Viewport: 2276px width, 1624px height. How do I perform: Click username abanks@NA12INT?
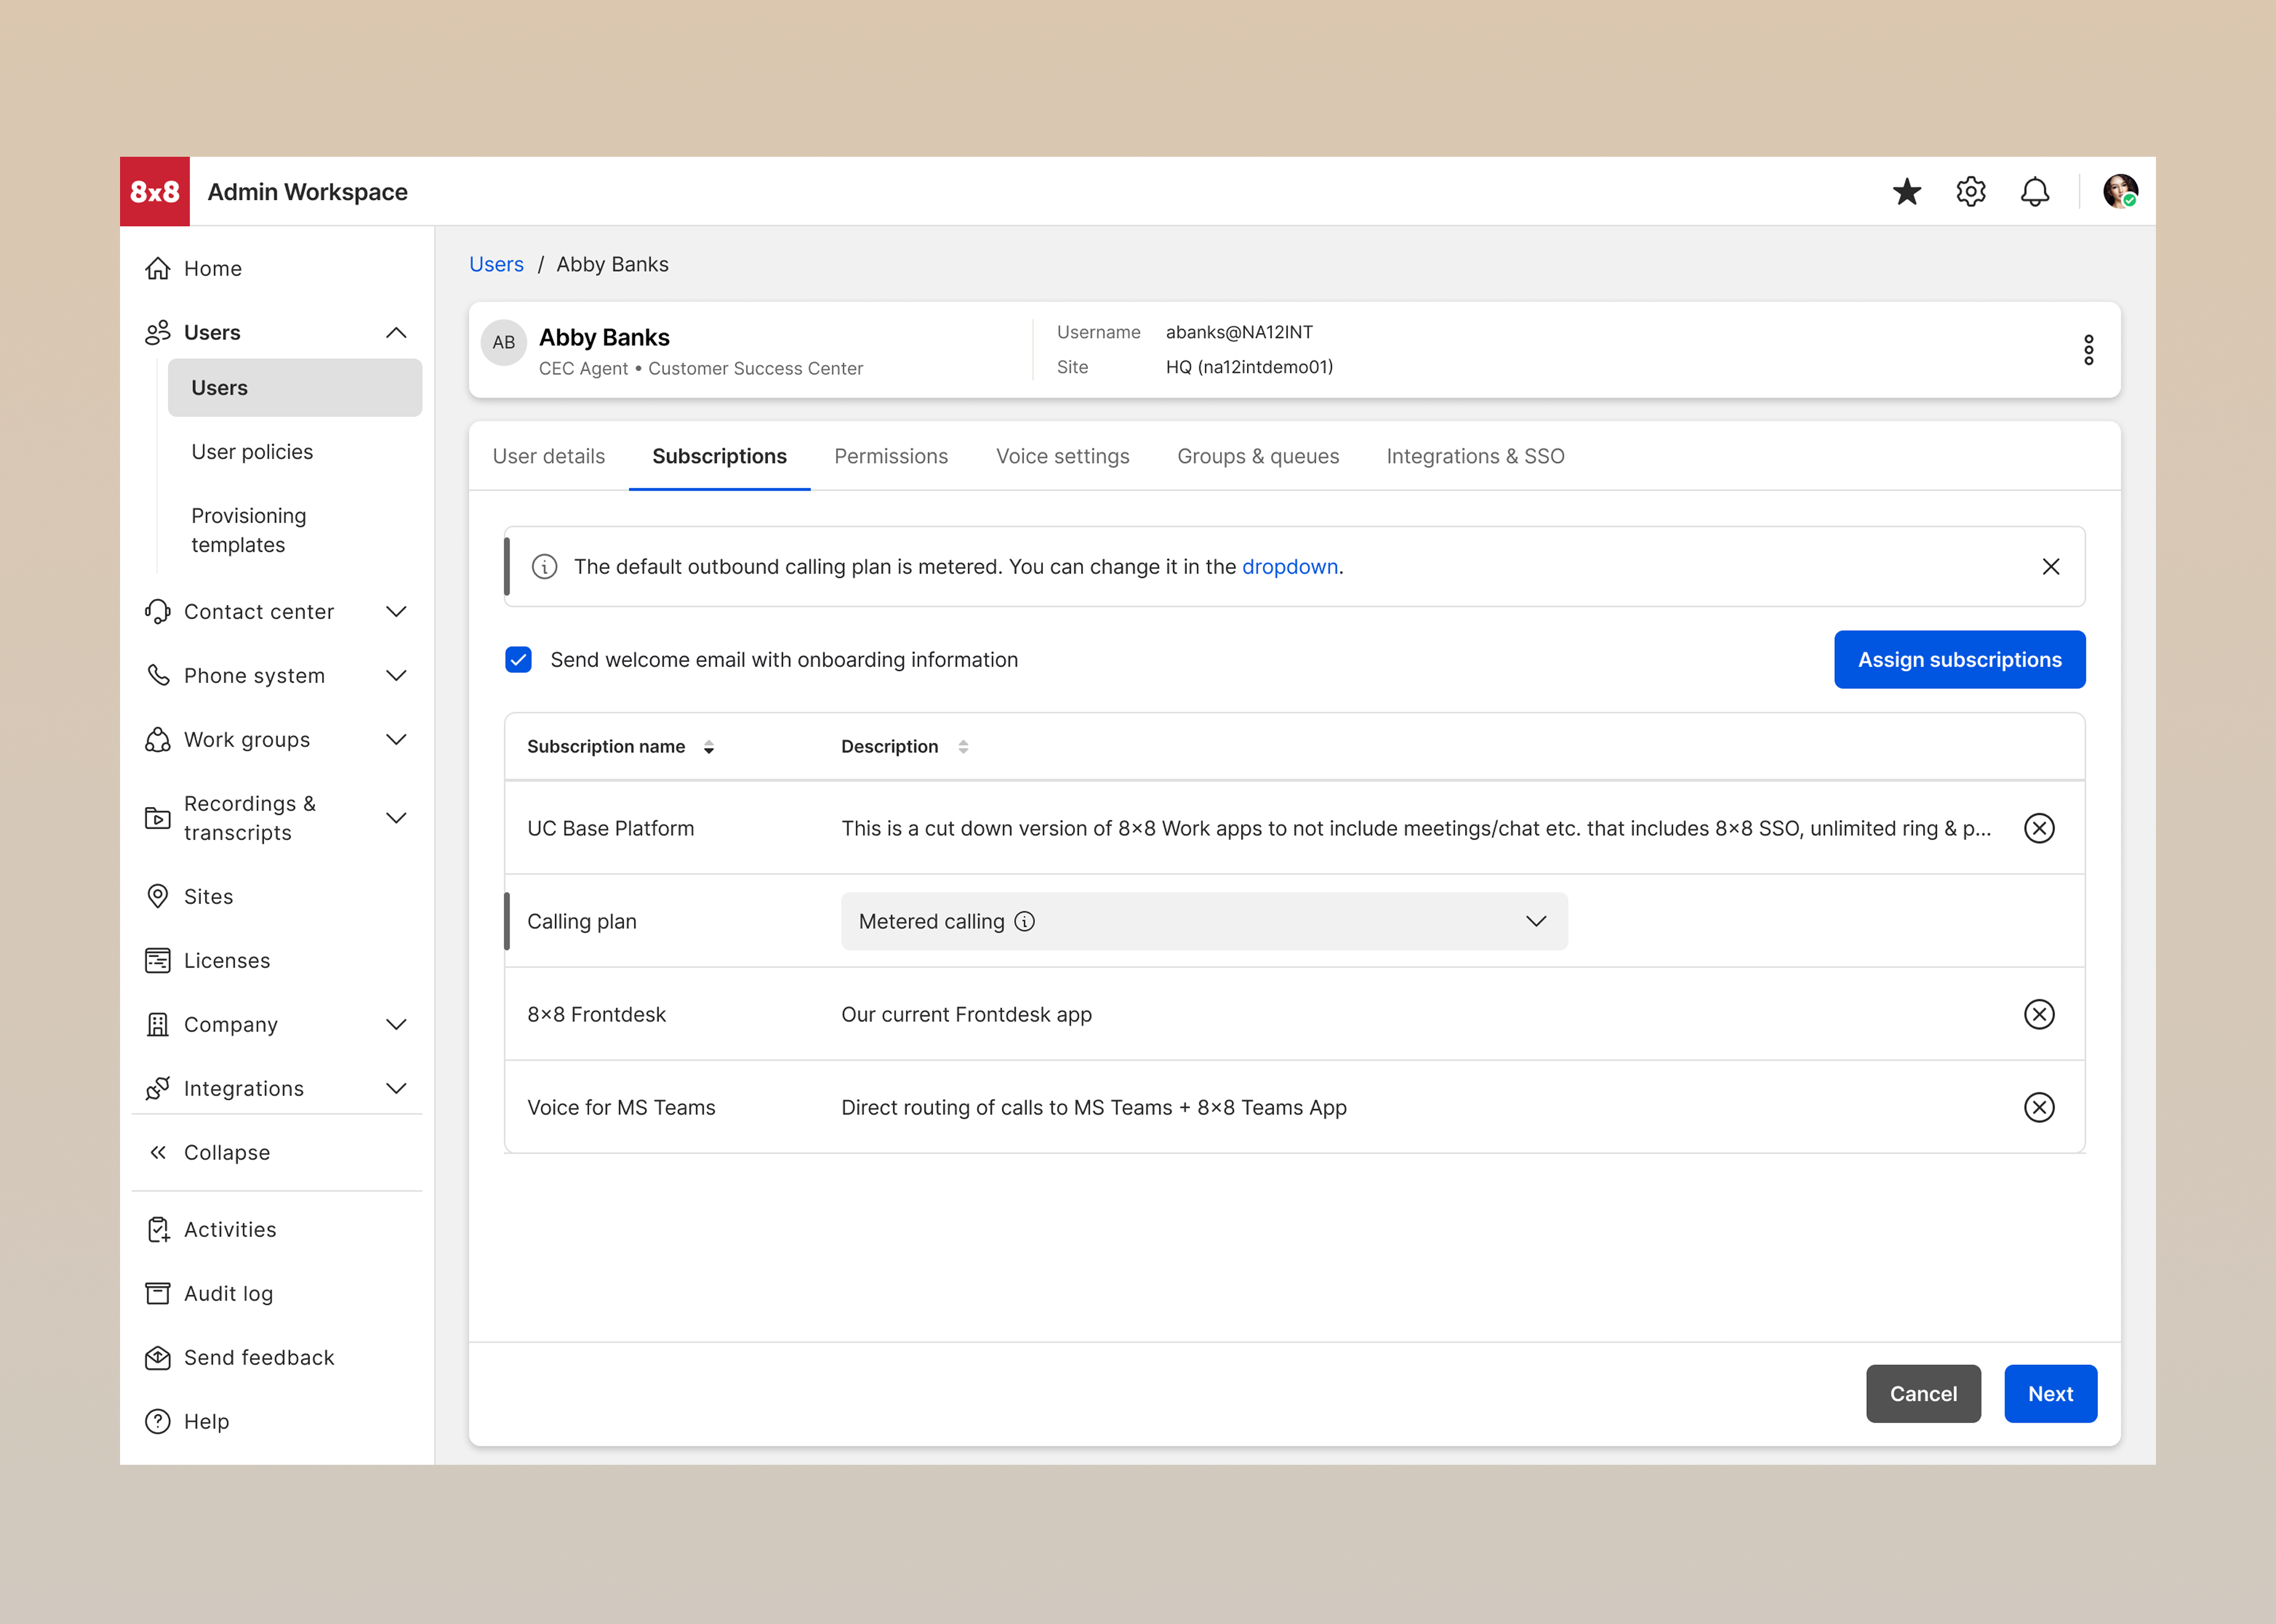1239,332
